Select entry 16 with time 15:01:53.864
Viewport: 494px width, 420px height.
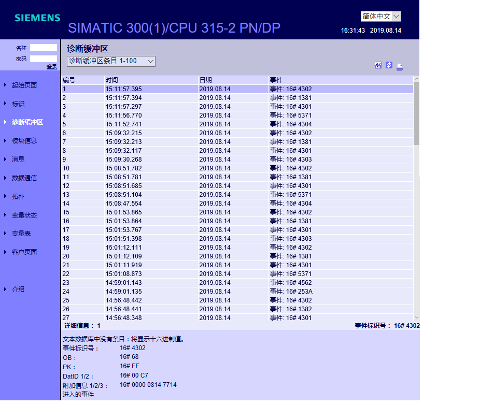pos(237,221)
